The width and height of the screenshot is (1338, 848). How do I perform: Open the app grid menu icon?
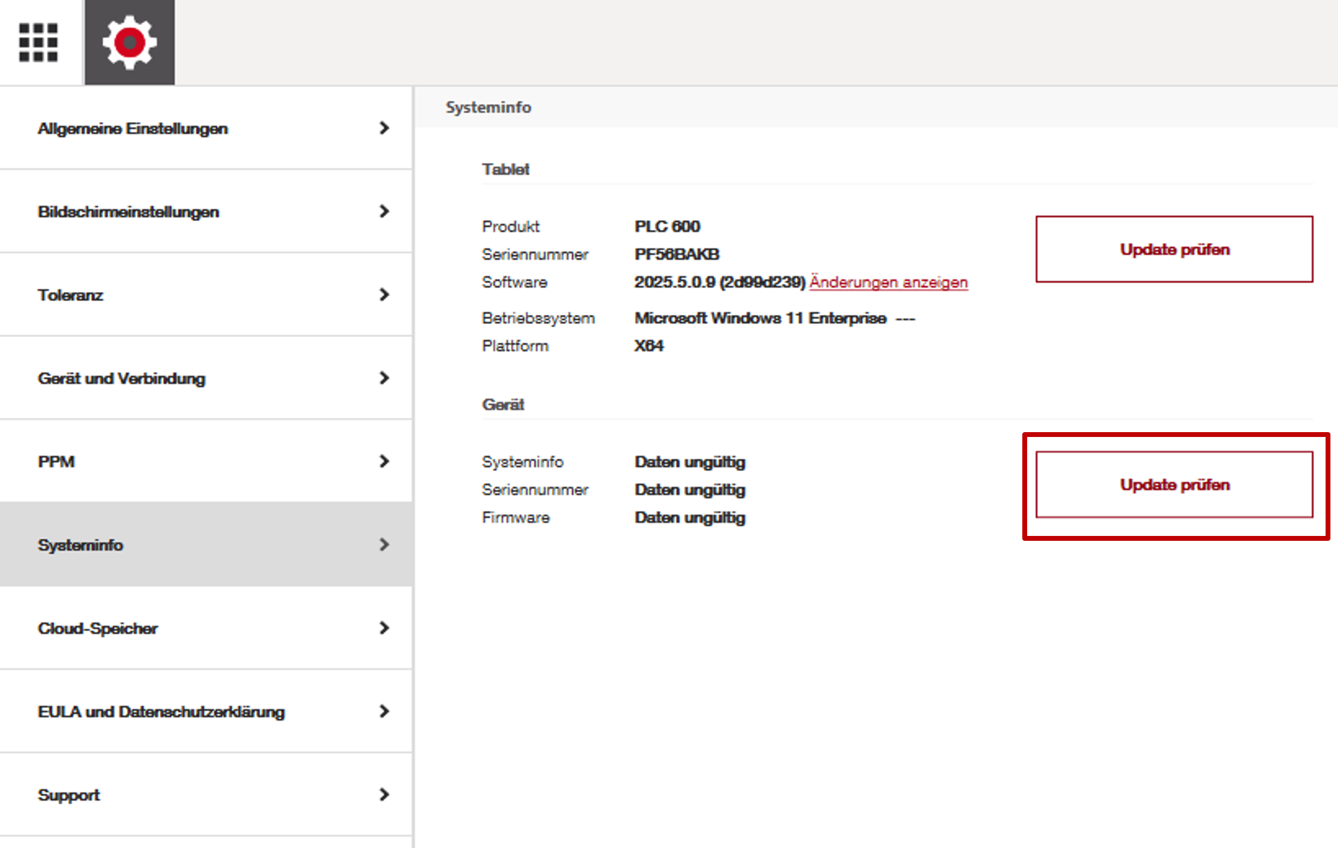[38, 42]
